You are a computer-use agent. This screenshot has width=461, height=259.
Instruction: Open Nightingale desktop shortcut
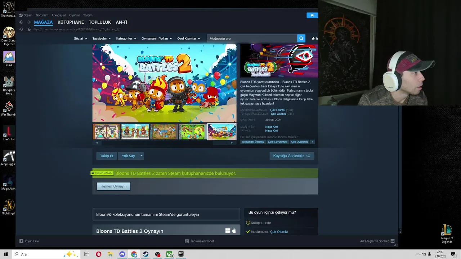point(9,207)
